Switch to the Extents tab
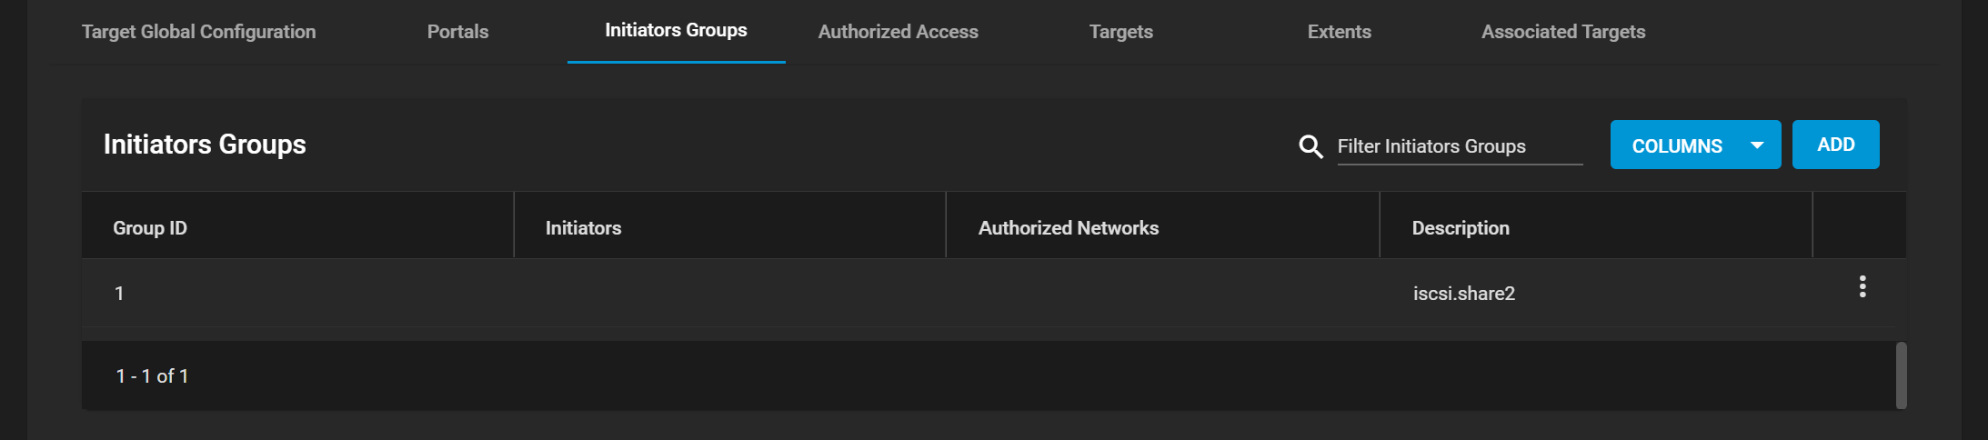 (x=1339, y=32)
